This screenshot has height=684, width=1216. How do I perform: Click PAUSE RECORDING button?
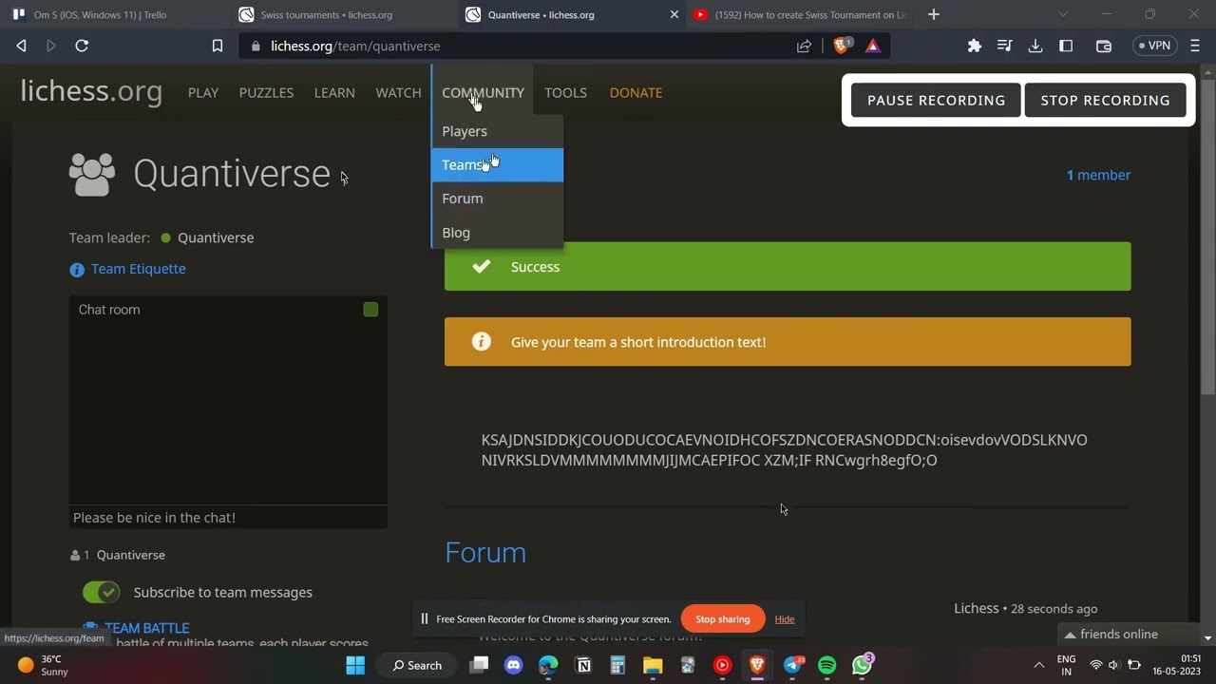[936, 100]
